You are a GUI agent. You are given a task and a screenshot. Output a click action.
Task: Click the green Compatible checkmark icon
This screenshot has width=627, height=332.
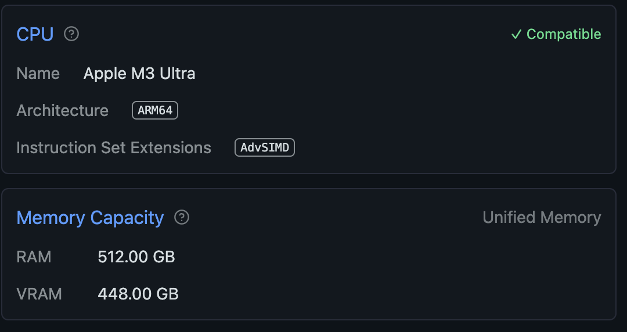(516, 34)
